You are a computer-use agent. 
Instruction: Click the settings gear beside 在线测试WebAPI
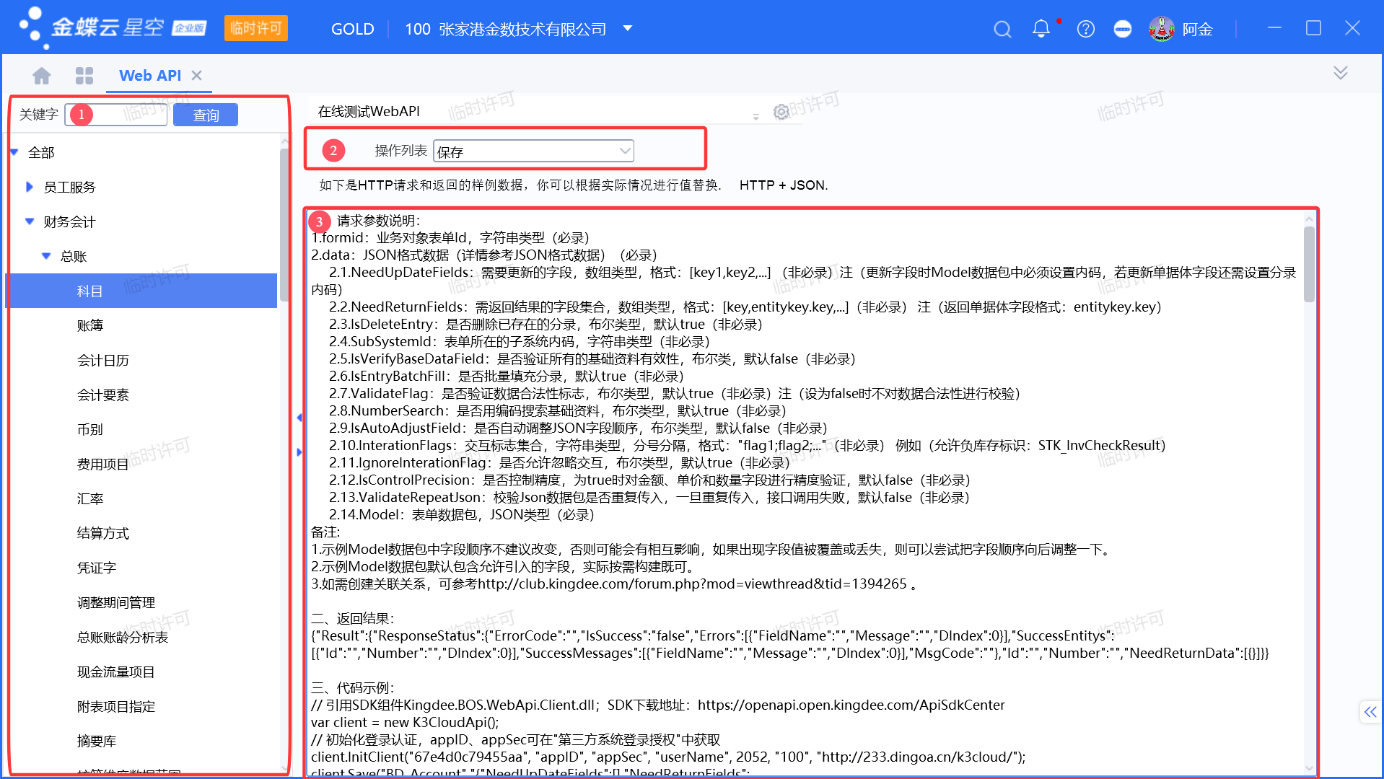(x=781, y=112)
